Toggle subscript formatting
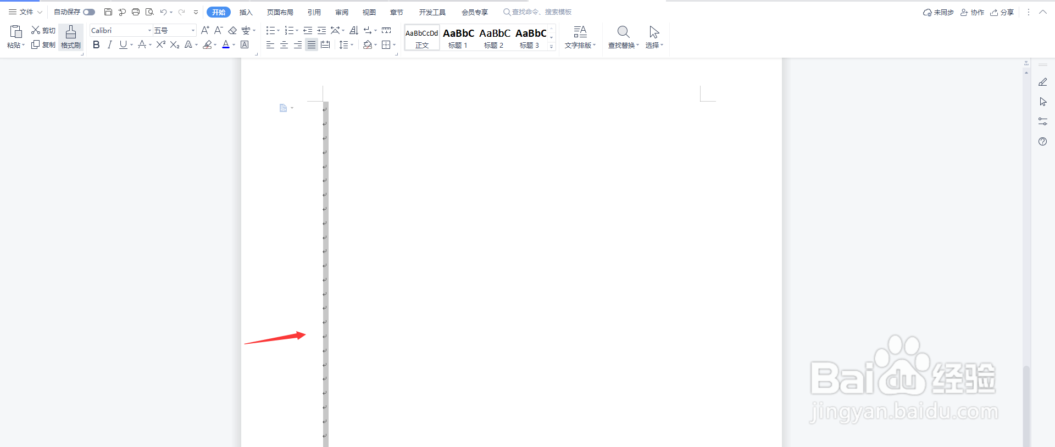This screenshot has width=1055, height=447. coord(175,44)
